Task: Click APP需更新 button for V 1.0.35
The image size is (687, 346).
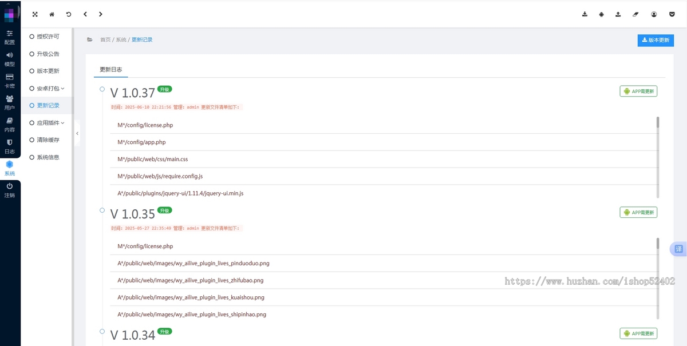Action: [x=638, y=212]
